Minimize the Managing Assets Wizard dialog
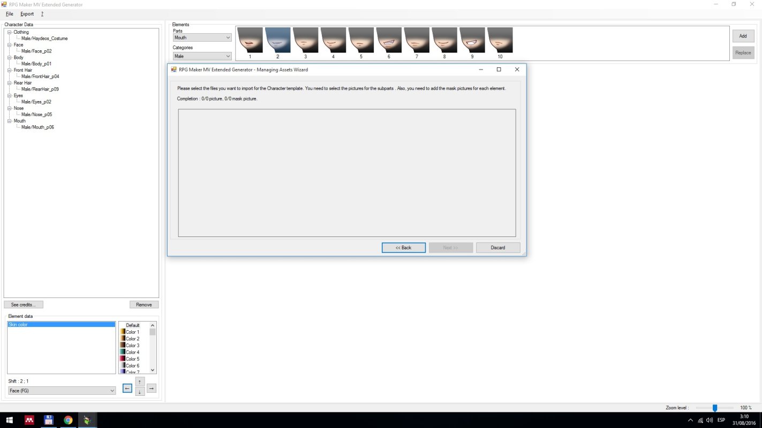 coord(481,70)
